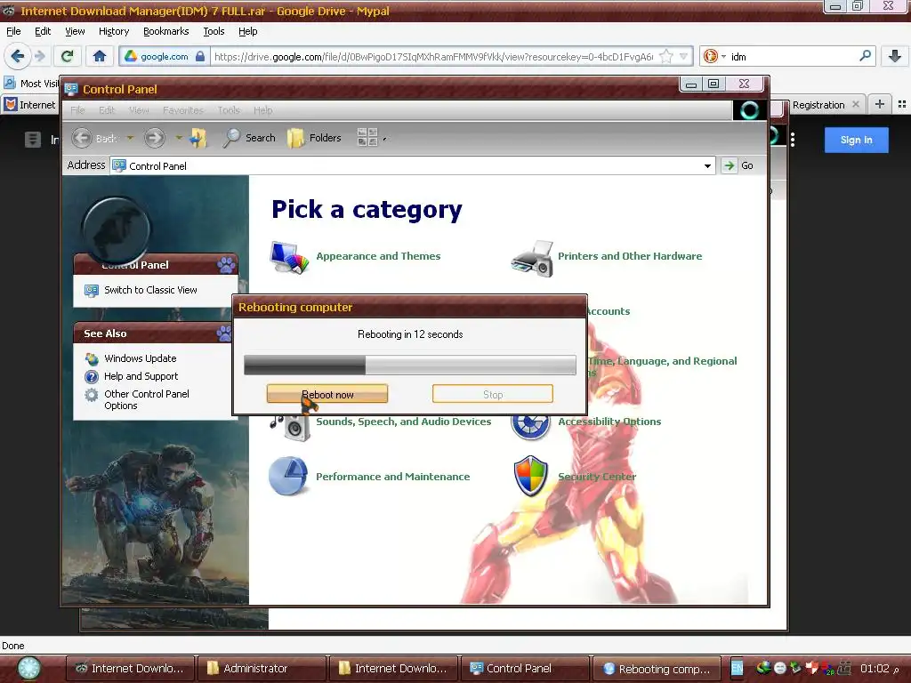
Task: Click the Help and Support question icon
Action: [x=92, y=377]
